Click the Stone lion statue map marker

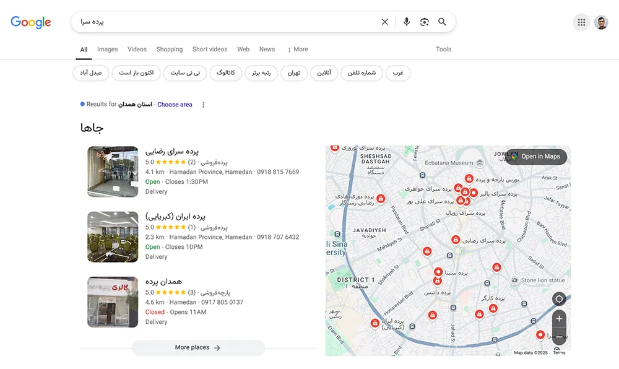(514, 280)
